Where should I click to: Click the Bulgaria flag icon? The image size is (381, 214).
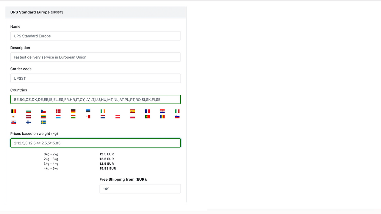(x=28, y=111)
